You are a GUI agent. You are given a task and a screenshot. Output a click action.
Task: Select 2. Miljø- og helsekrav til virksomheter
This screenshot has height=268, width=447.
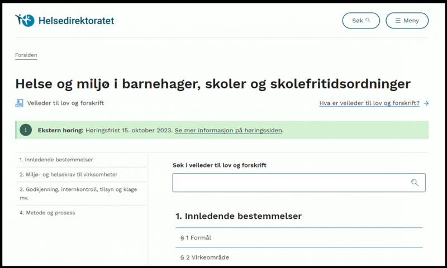(x=68, y=174)
